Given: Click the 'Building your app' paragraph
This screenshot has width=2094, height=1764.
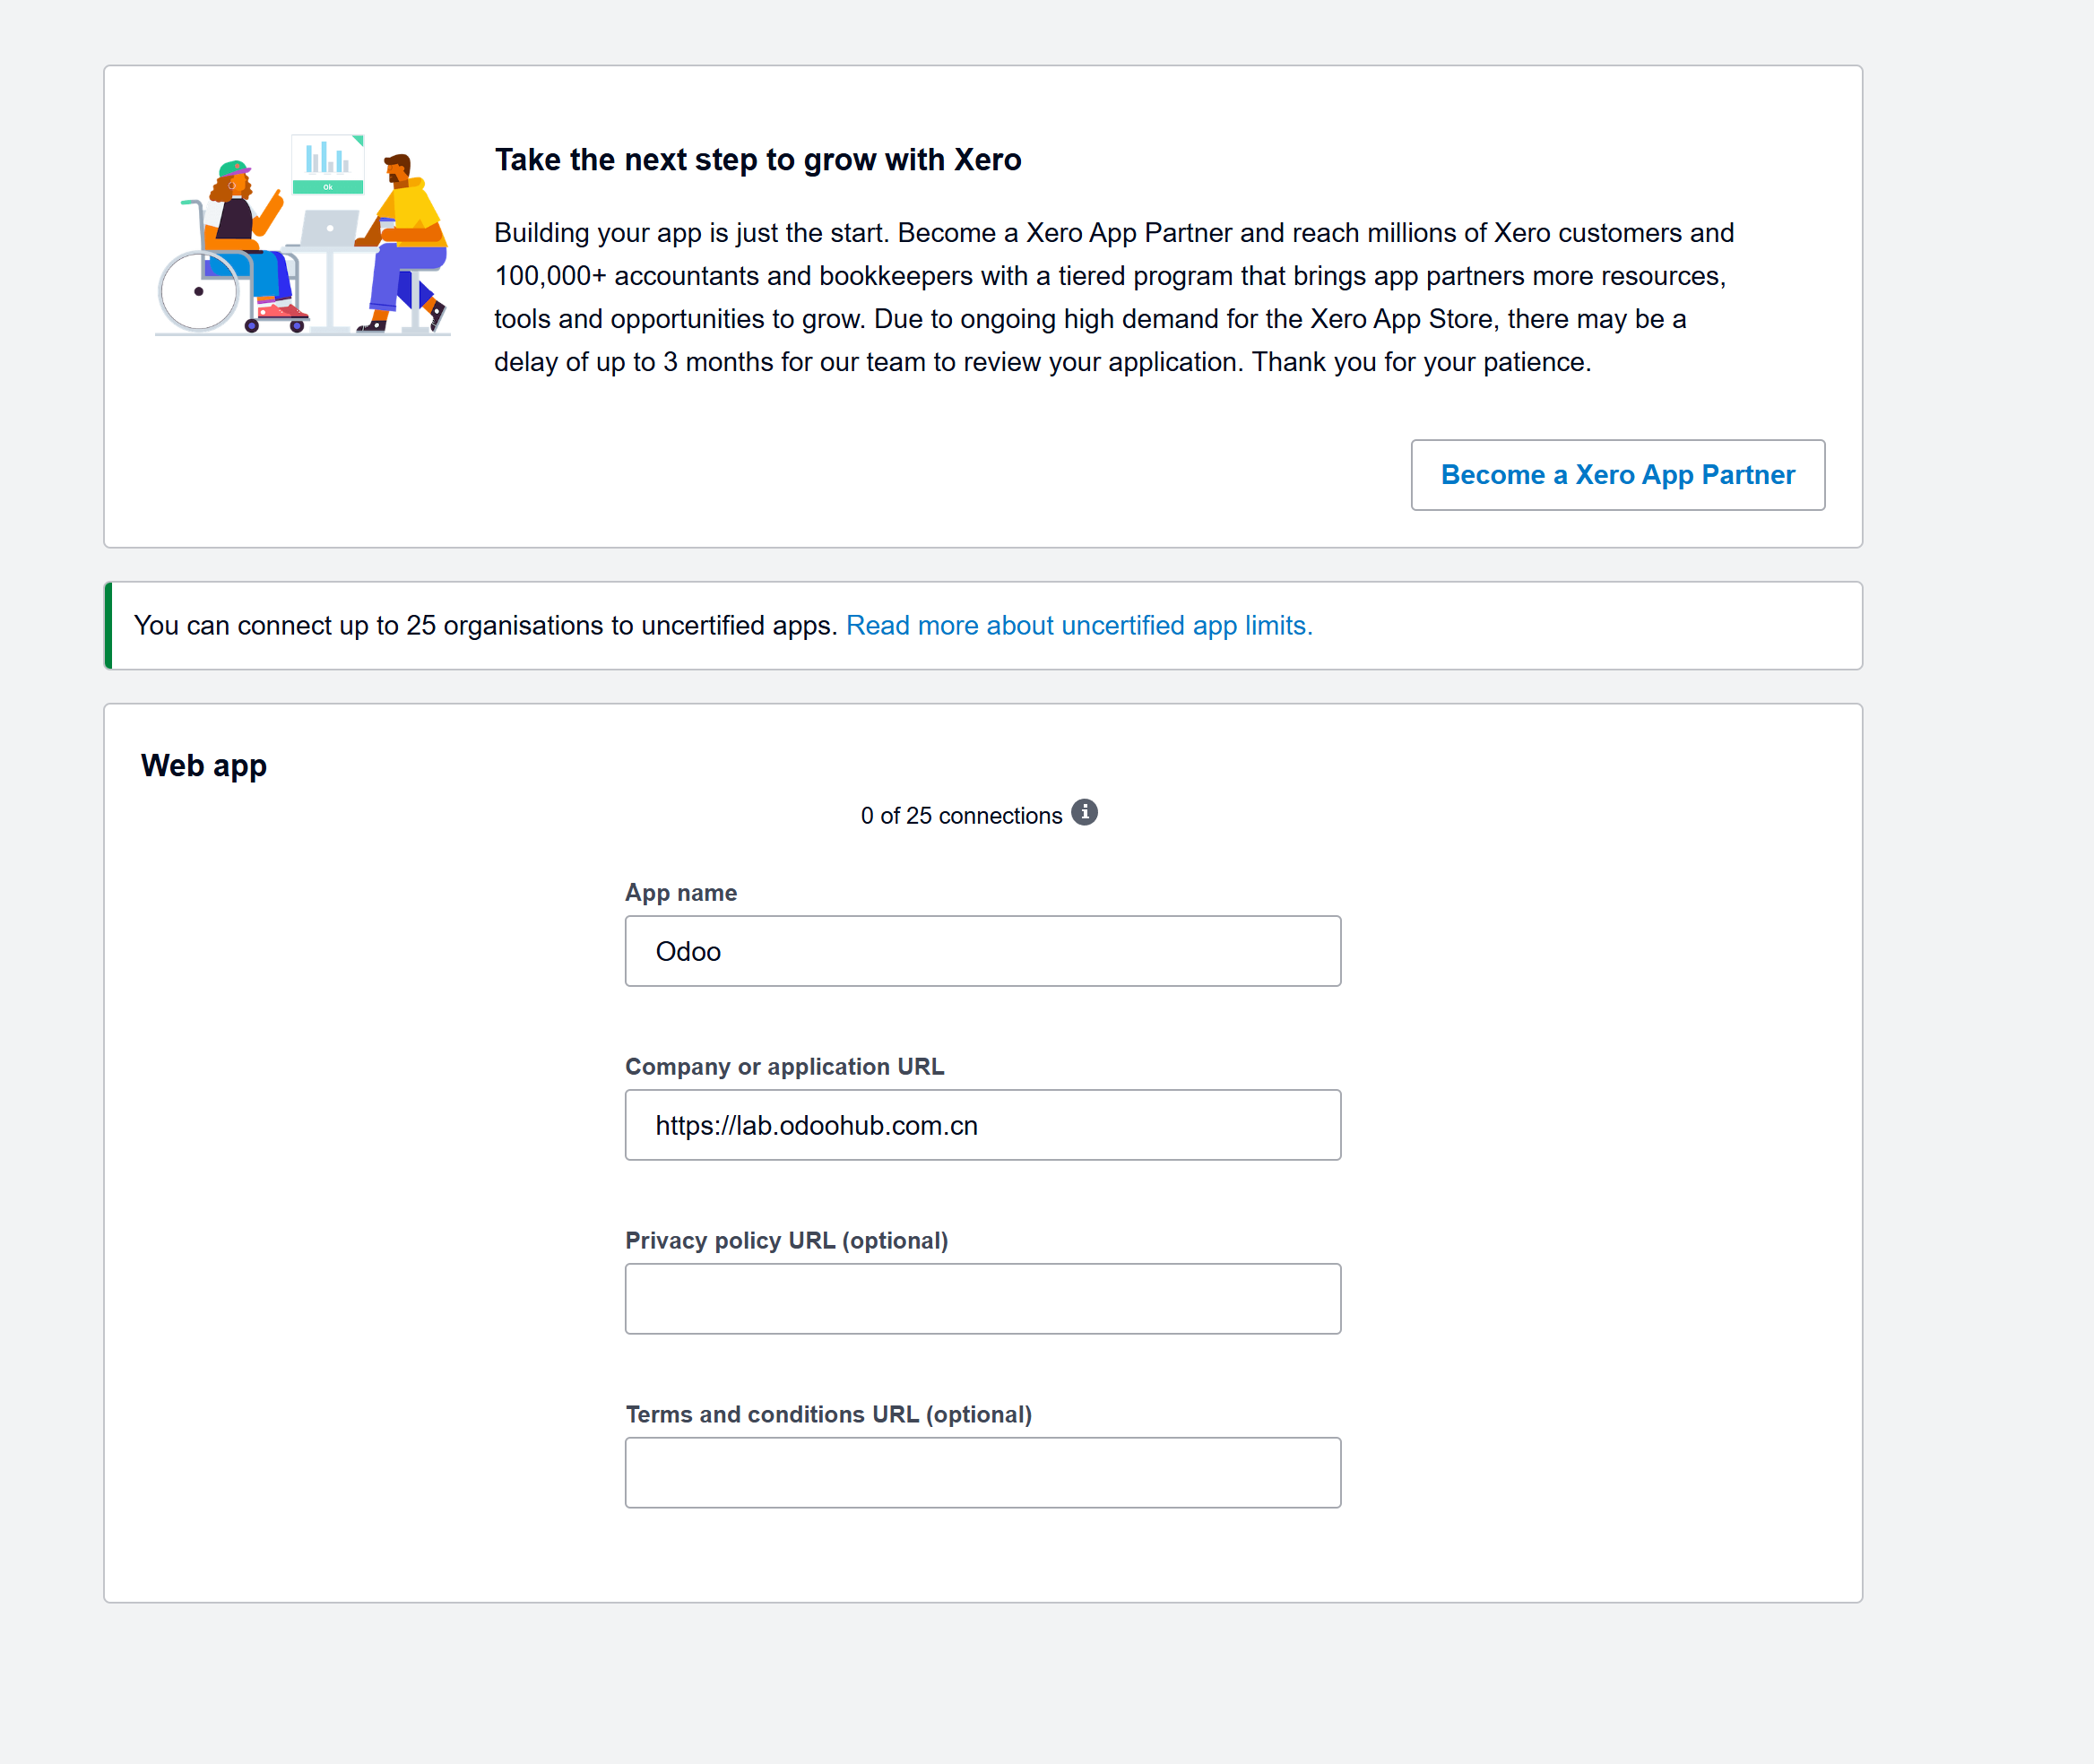Looking at the screenshot, I should (x=1113, y=298).
